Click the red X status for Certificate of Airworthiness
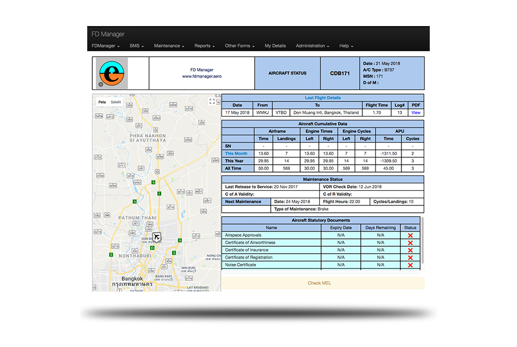The image size is (517, 347). point(410,243)
